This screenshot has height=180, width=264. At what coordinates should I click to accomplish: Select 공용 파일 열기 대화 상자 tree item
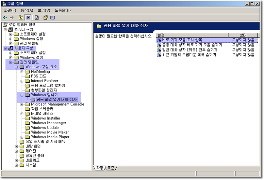click(x=57, y=100)
